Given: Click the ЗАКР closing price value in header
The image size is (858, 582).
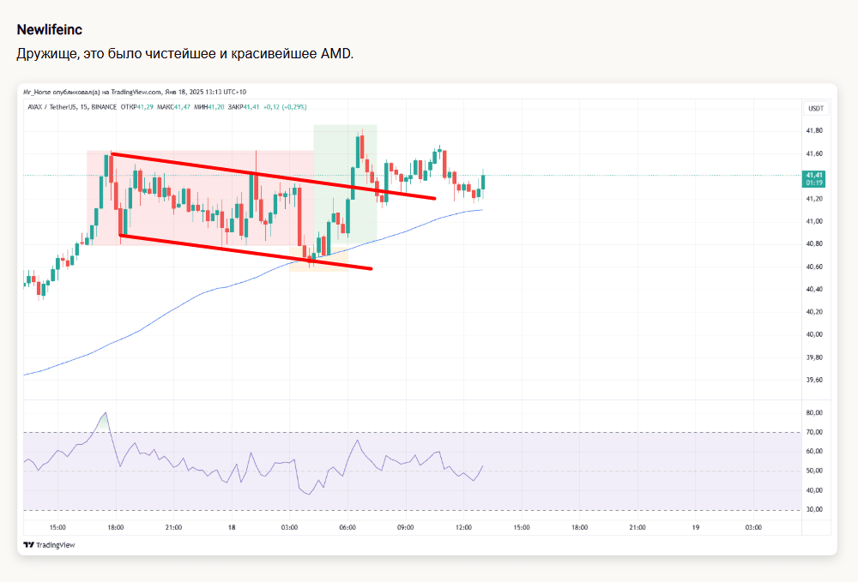Looking at the screenshot, I should pyautogui.click(x=251, y=106).
